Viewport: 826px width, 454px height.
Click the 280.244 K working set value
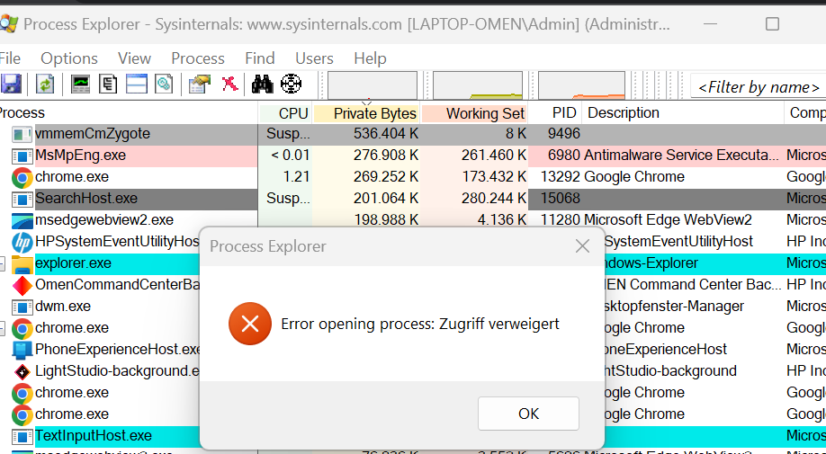click(494, 200)
